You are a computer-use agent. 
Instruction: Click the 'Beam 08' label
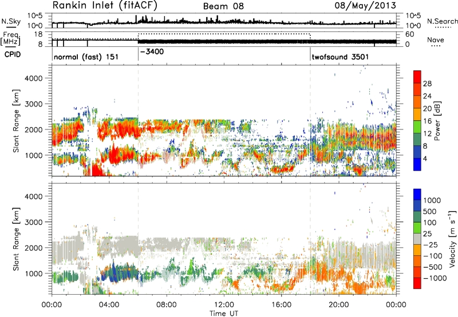click(x=223, y=6)
